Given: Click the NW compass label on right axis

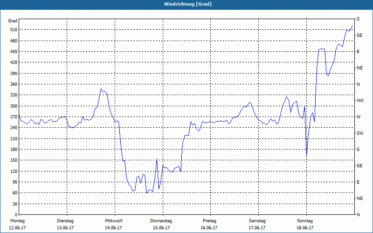Looking at the screenshot, I should 360,101.
